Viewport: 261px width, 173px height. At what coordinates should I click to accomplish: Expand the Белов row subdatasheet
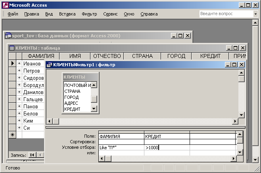(19, 113)
